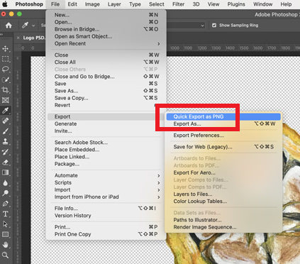Select the Lasso tool
Image resolution: width=300 pixels, height=264 pixels.
tap(5, 69)
